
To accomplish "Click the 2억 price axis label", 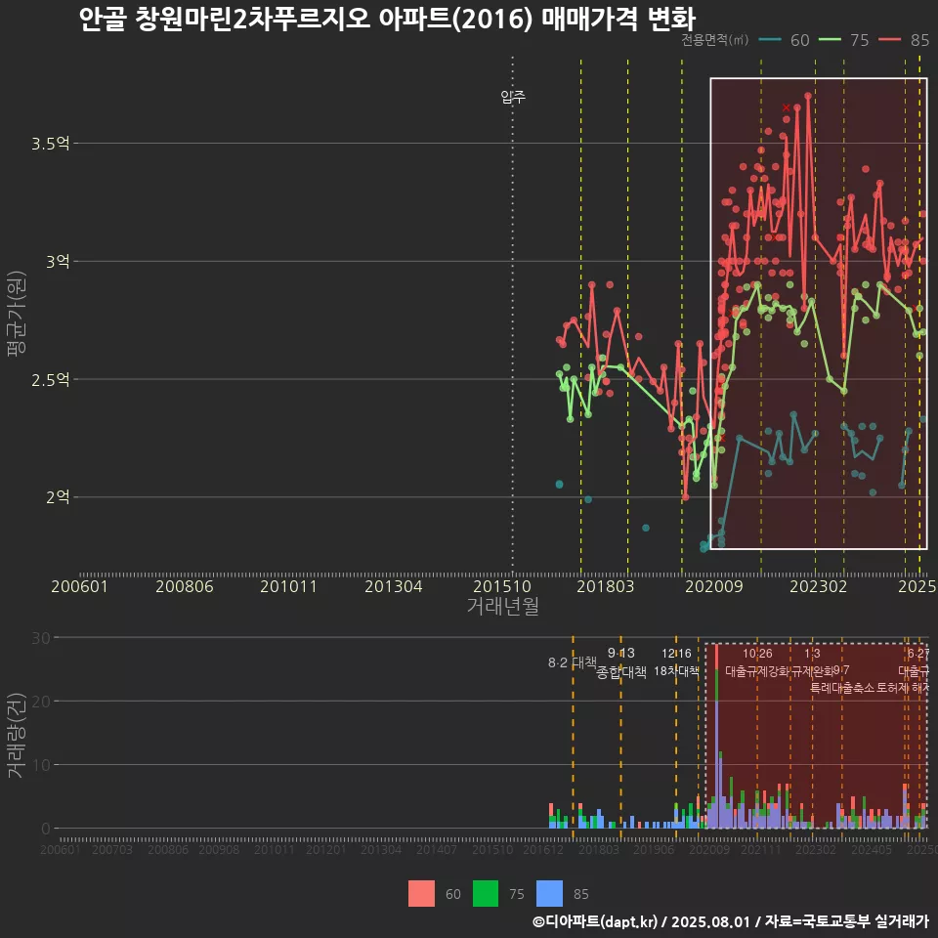I will 58,497.
